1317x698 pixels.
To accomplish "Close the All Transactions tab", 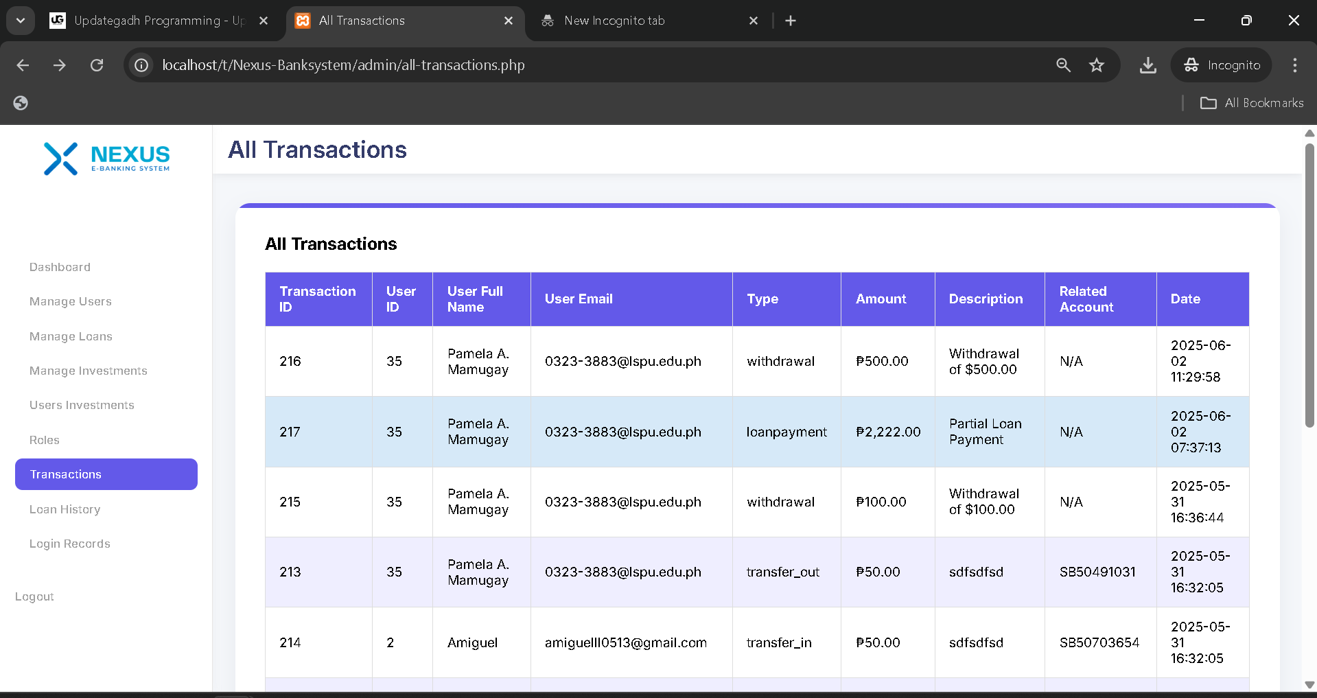I will 509,21.
